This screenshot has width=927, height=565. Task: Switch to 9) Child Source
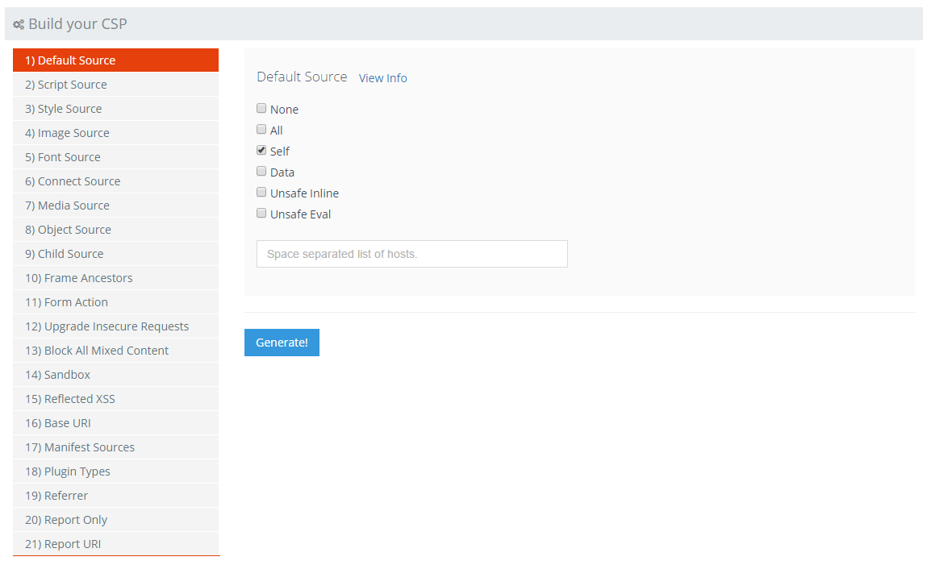pyautogui.click(x=116, y=254)
